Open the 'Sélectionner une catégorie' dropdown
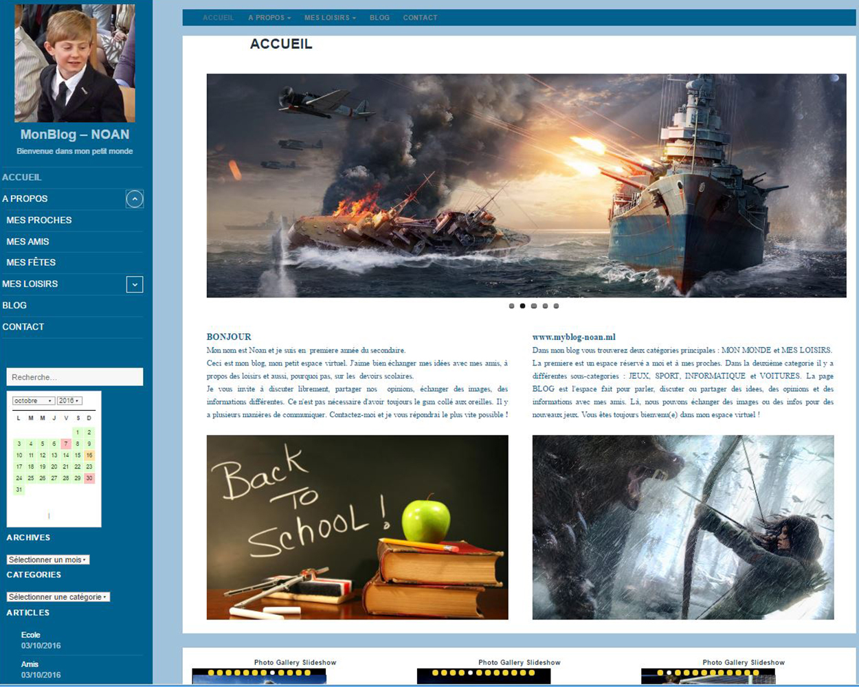 click(x=58, y=597)
